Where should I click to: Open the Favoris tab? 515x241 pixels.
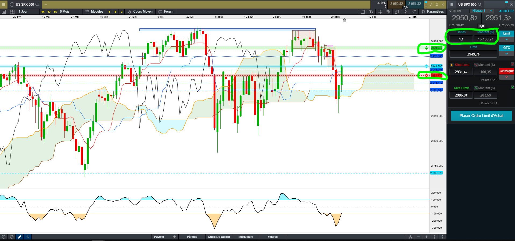159,237
